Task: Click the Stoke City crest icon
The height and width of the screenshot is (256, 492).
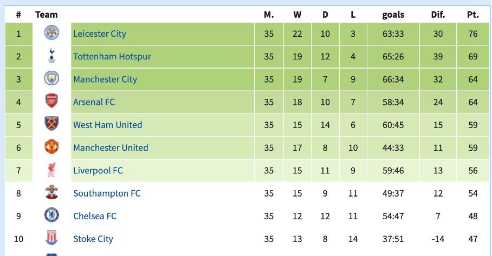Action: (51, 238)
